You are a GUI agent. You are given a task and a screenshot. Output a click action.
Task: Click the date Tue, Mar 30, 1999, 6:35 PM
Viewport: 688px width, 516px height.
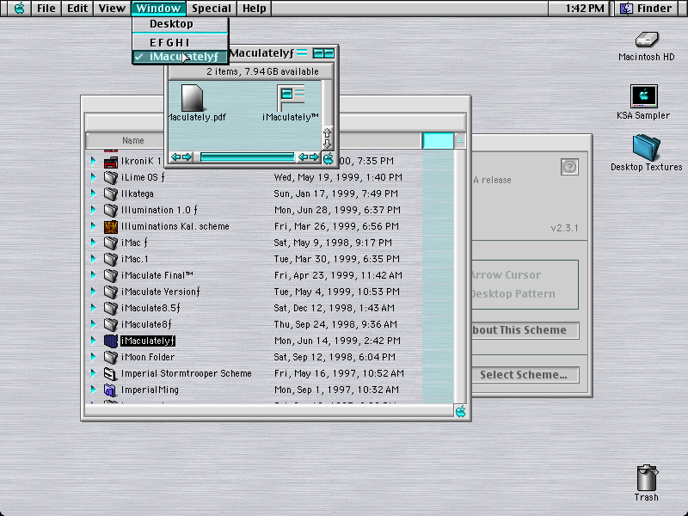click(336, 259)
